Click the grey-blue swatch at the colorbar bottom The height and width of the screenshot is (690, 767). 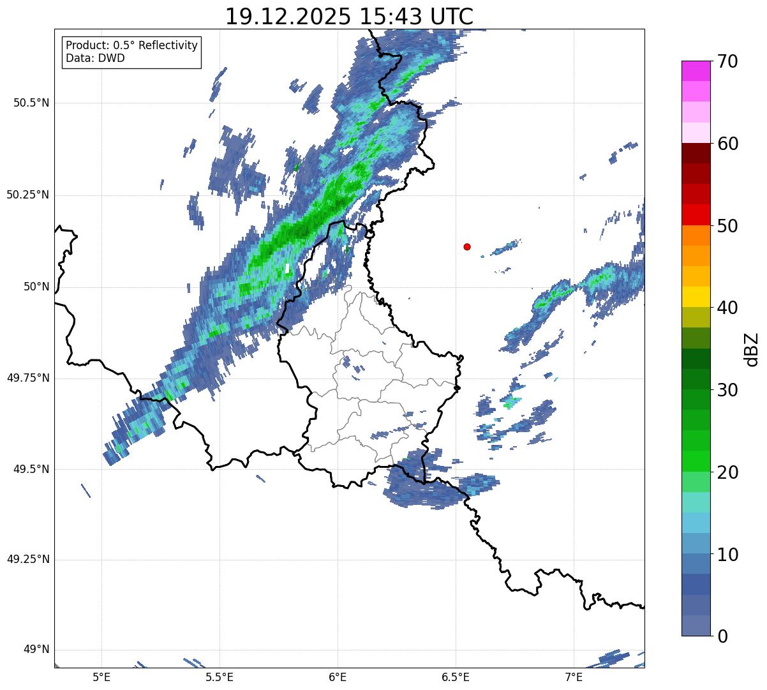point(696,626)
